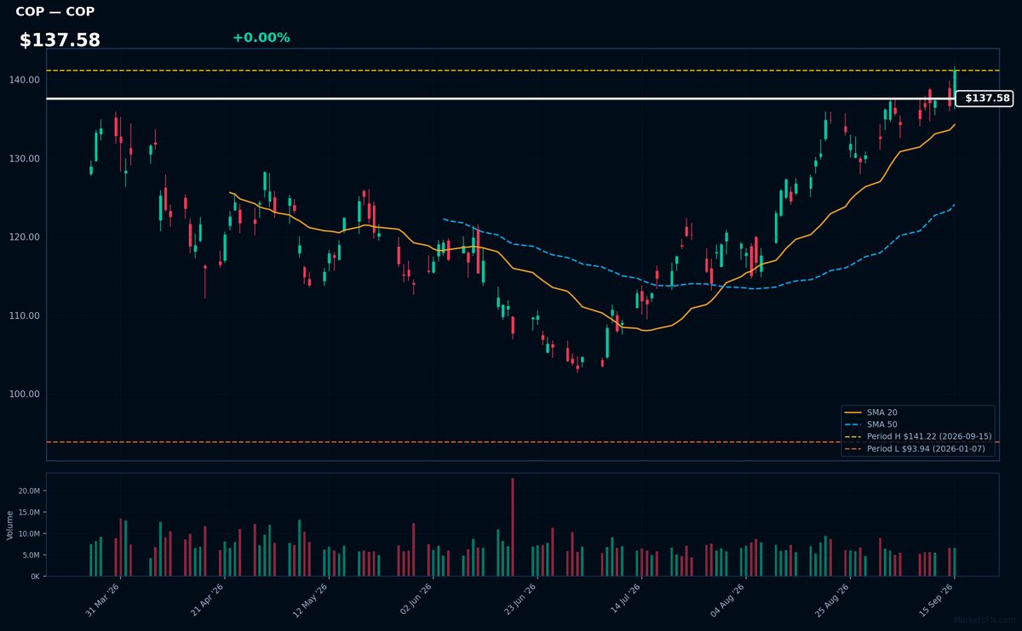Click the 130.00 price axis label
The width and height of the screenshot is (1022, 631).
pyautogui.click(x=25, y=158)
